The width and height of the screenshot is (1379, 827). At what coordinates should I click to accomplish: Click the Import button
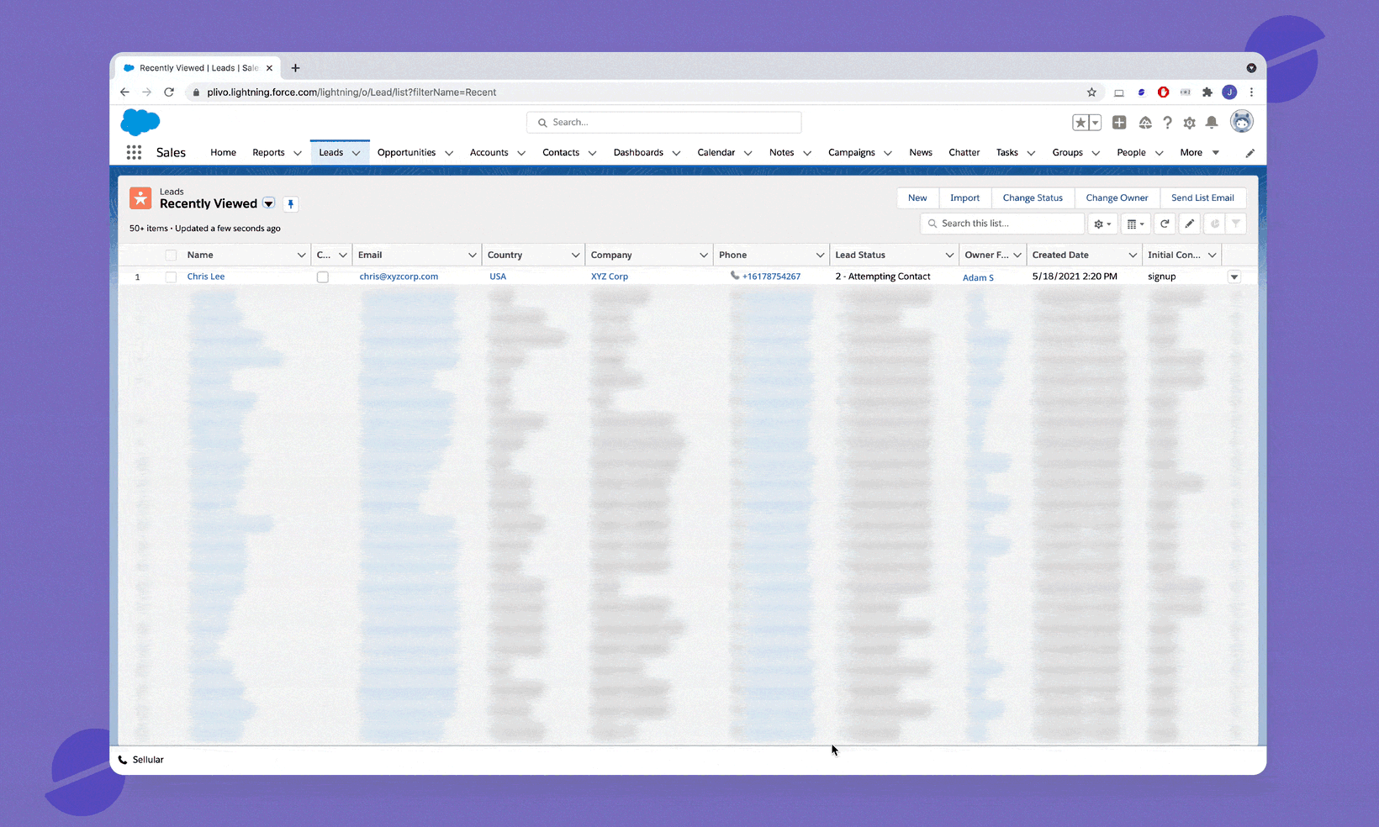[x=964, y=198]
